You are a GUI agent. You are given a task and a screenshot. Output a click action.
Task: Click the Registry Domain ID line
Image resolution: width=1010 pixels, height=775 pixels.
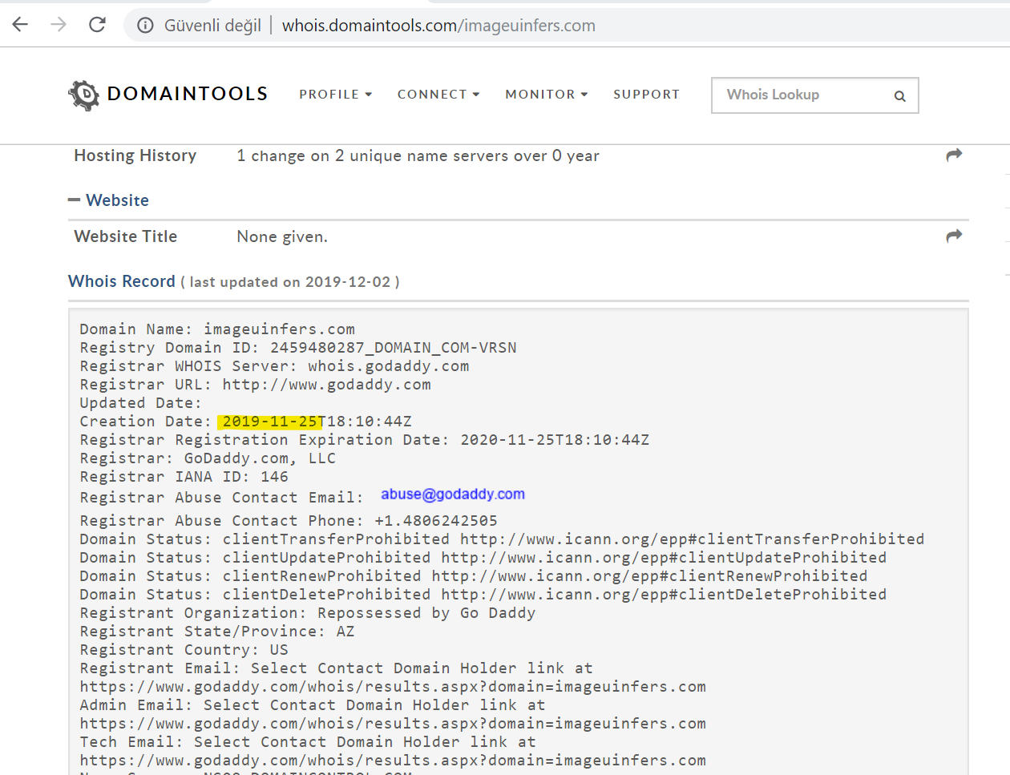coord(298,348)
